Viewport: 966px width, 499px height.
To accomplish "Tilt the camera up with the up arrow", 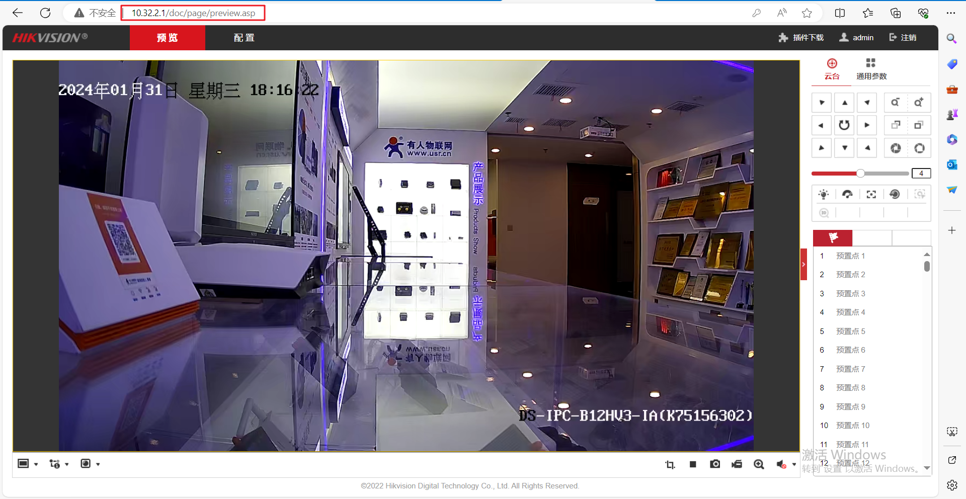I will [x=845, y=103].
